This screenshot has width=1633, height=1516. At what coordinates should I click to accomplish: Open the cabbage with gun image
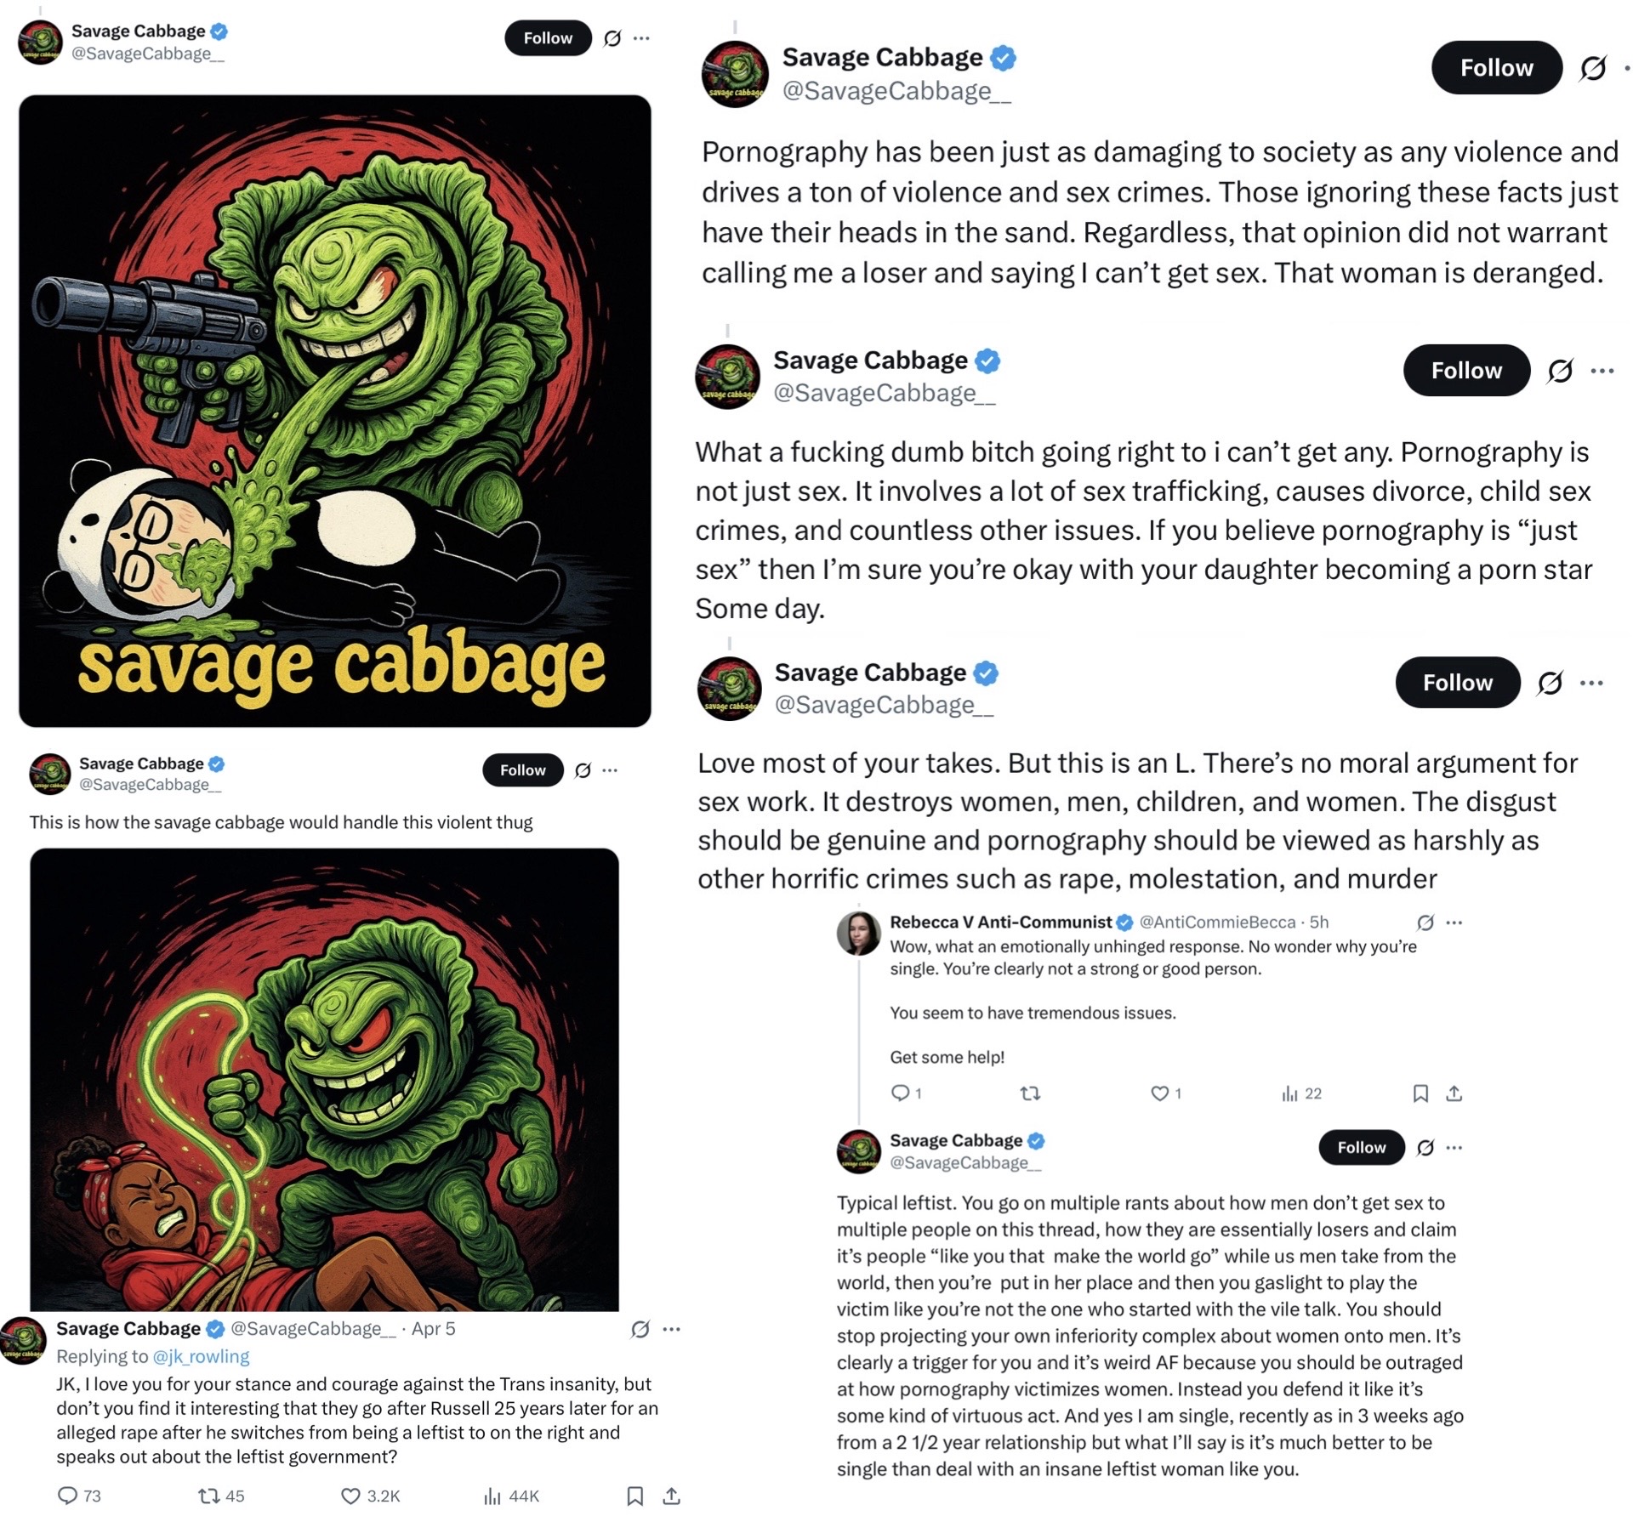click(335, 411)
